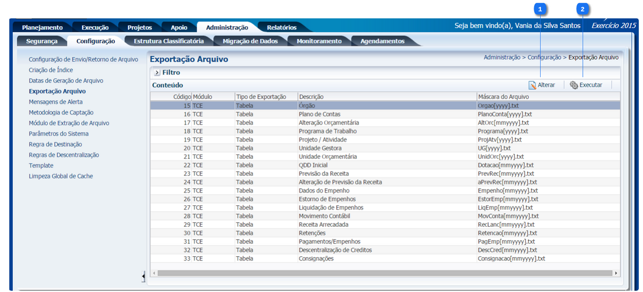Select Limpeza Global de Cache
This screenshot has width=643, height=292.
[x=61, y=176]
